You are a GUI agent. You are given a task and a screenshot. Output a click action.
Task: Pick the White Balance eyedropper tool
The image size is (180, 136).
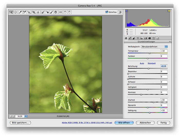(20, 12)
